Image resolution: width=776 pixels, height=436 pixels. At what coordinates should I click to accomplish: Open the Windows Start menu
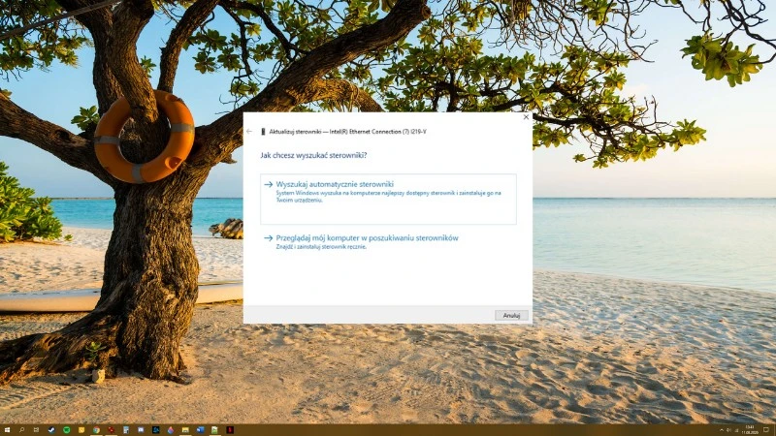[7, 430]
